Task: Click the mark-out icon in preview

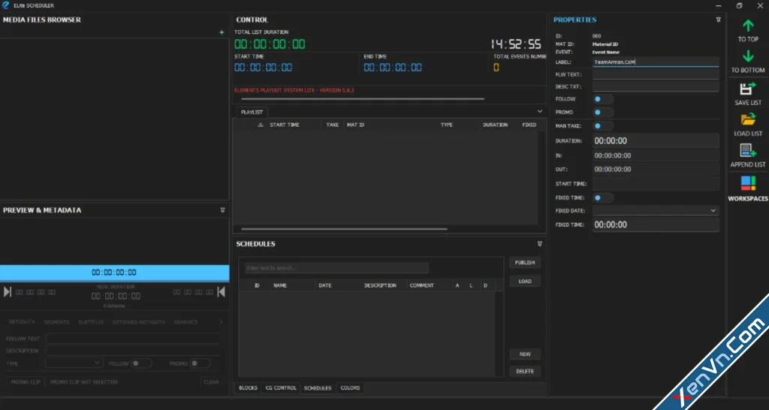Action: pos(222,292)
